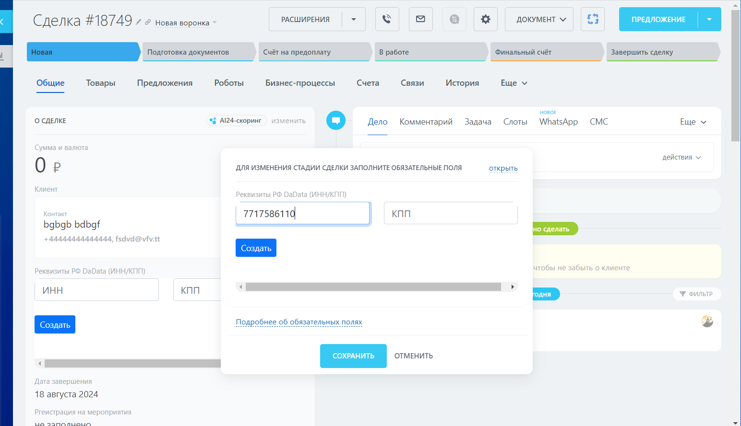Open the Товары tab
The image size is (741, 426).
pos(101,83)
